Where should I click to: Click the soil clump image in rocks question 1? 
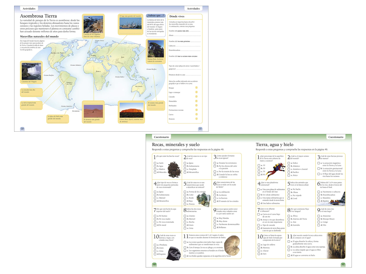pyautogui.click(x=174, y=170)
